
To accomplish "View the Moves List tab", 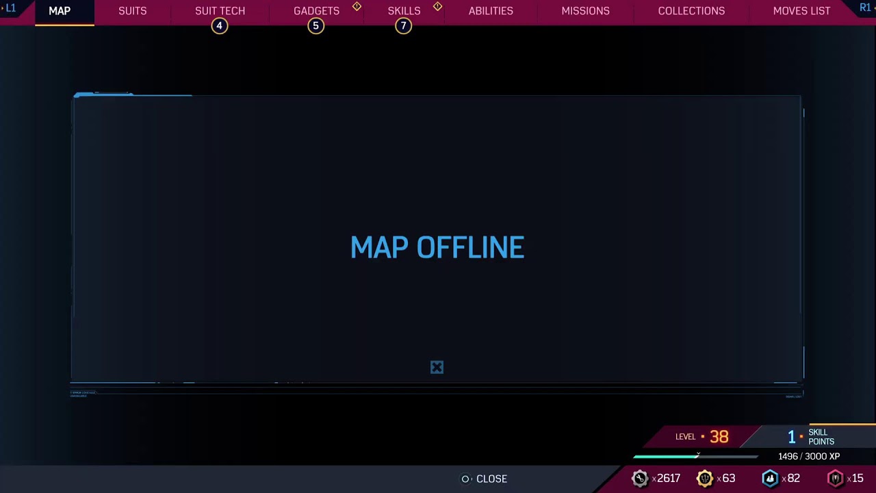I will [x=801, y=11].
